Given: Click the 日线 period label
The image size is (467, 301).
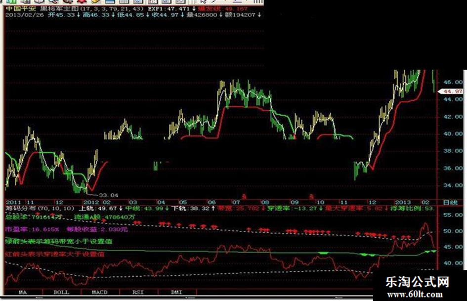Looking at the screenshot, I should click(x=450, y=202).
